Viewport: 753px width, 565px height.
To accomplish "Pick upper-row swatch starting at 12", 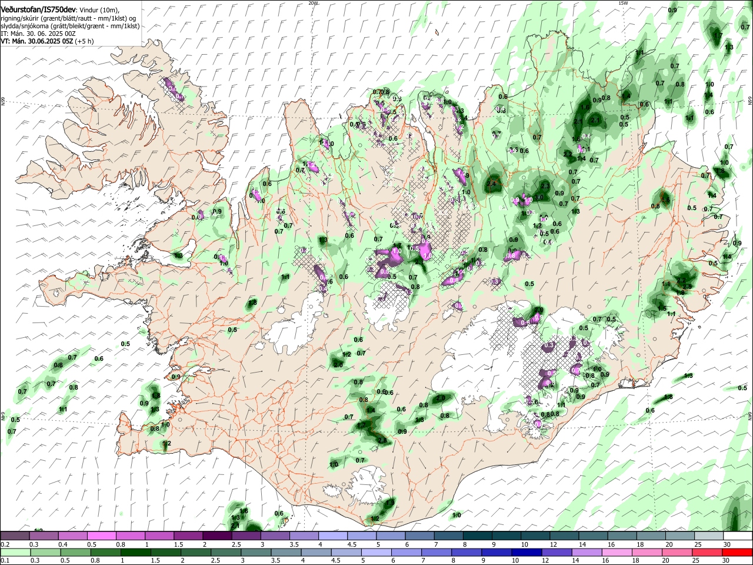I will click(x=564, y=536).
